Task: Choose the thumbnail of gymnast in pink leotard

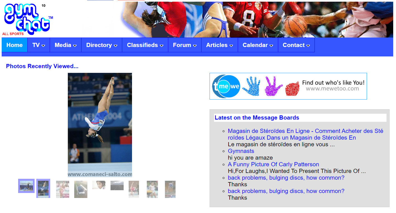Action: (63, 189)
